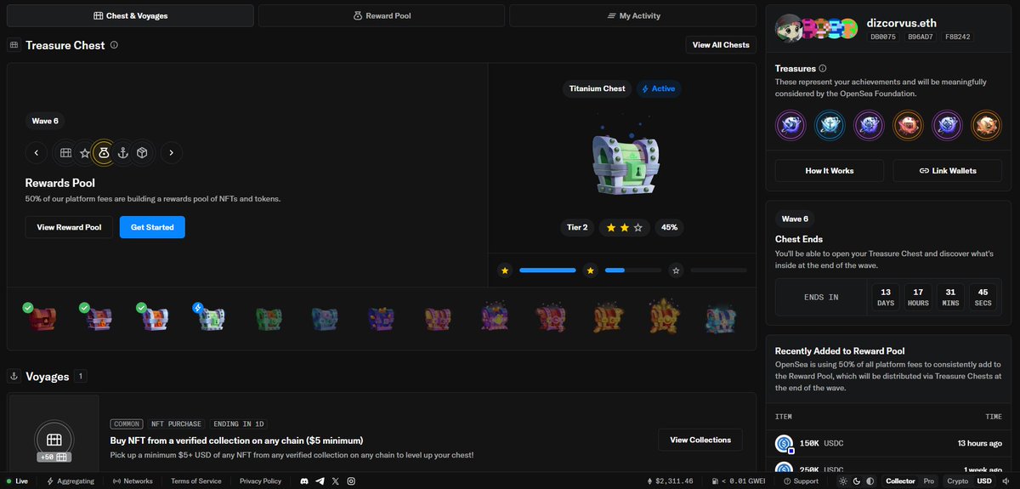The height and width of the screenshot is (489, 1020).
Task: Open info tooltip next to Treasure Chest heading
Action: coord(114,45)
